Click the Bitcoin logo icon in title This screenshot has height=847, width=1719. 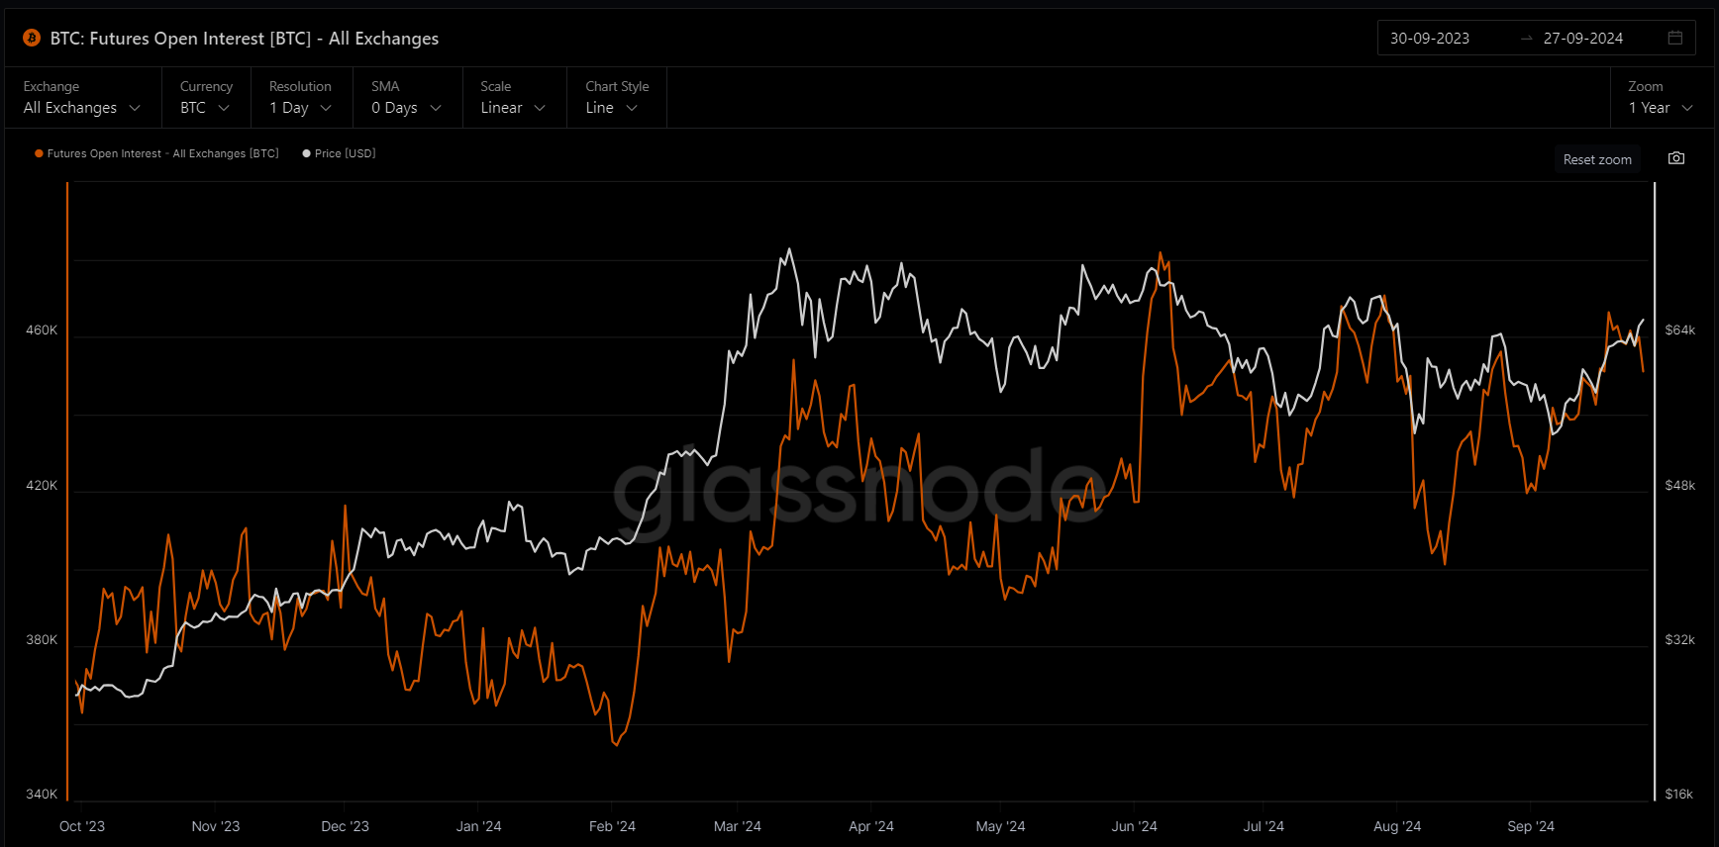click(x=32, y=39)
